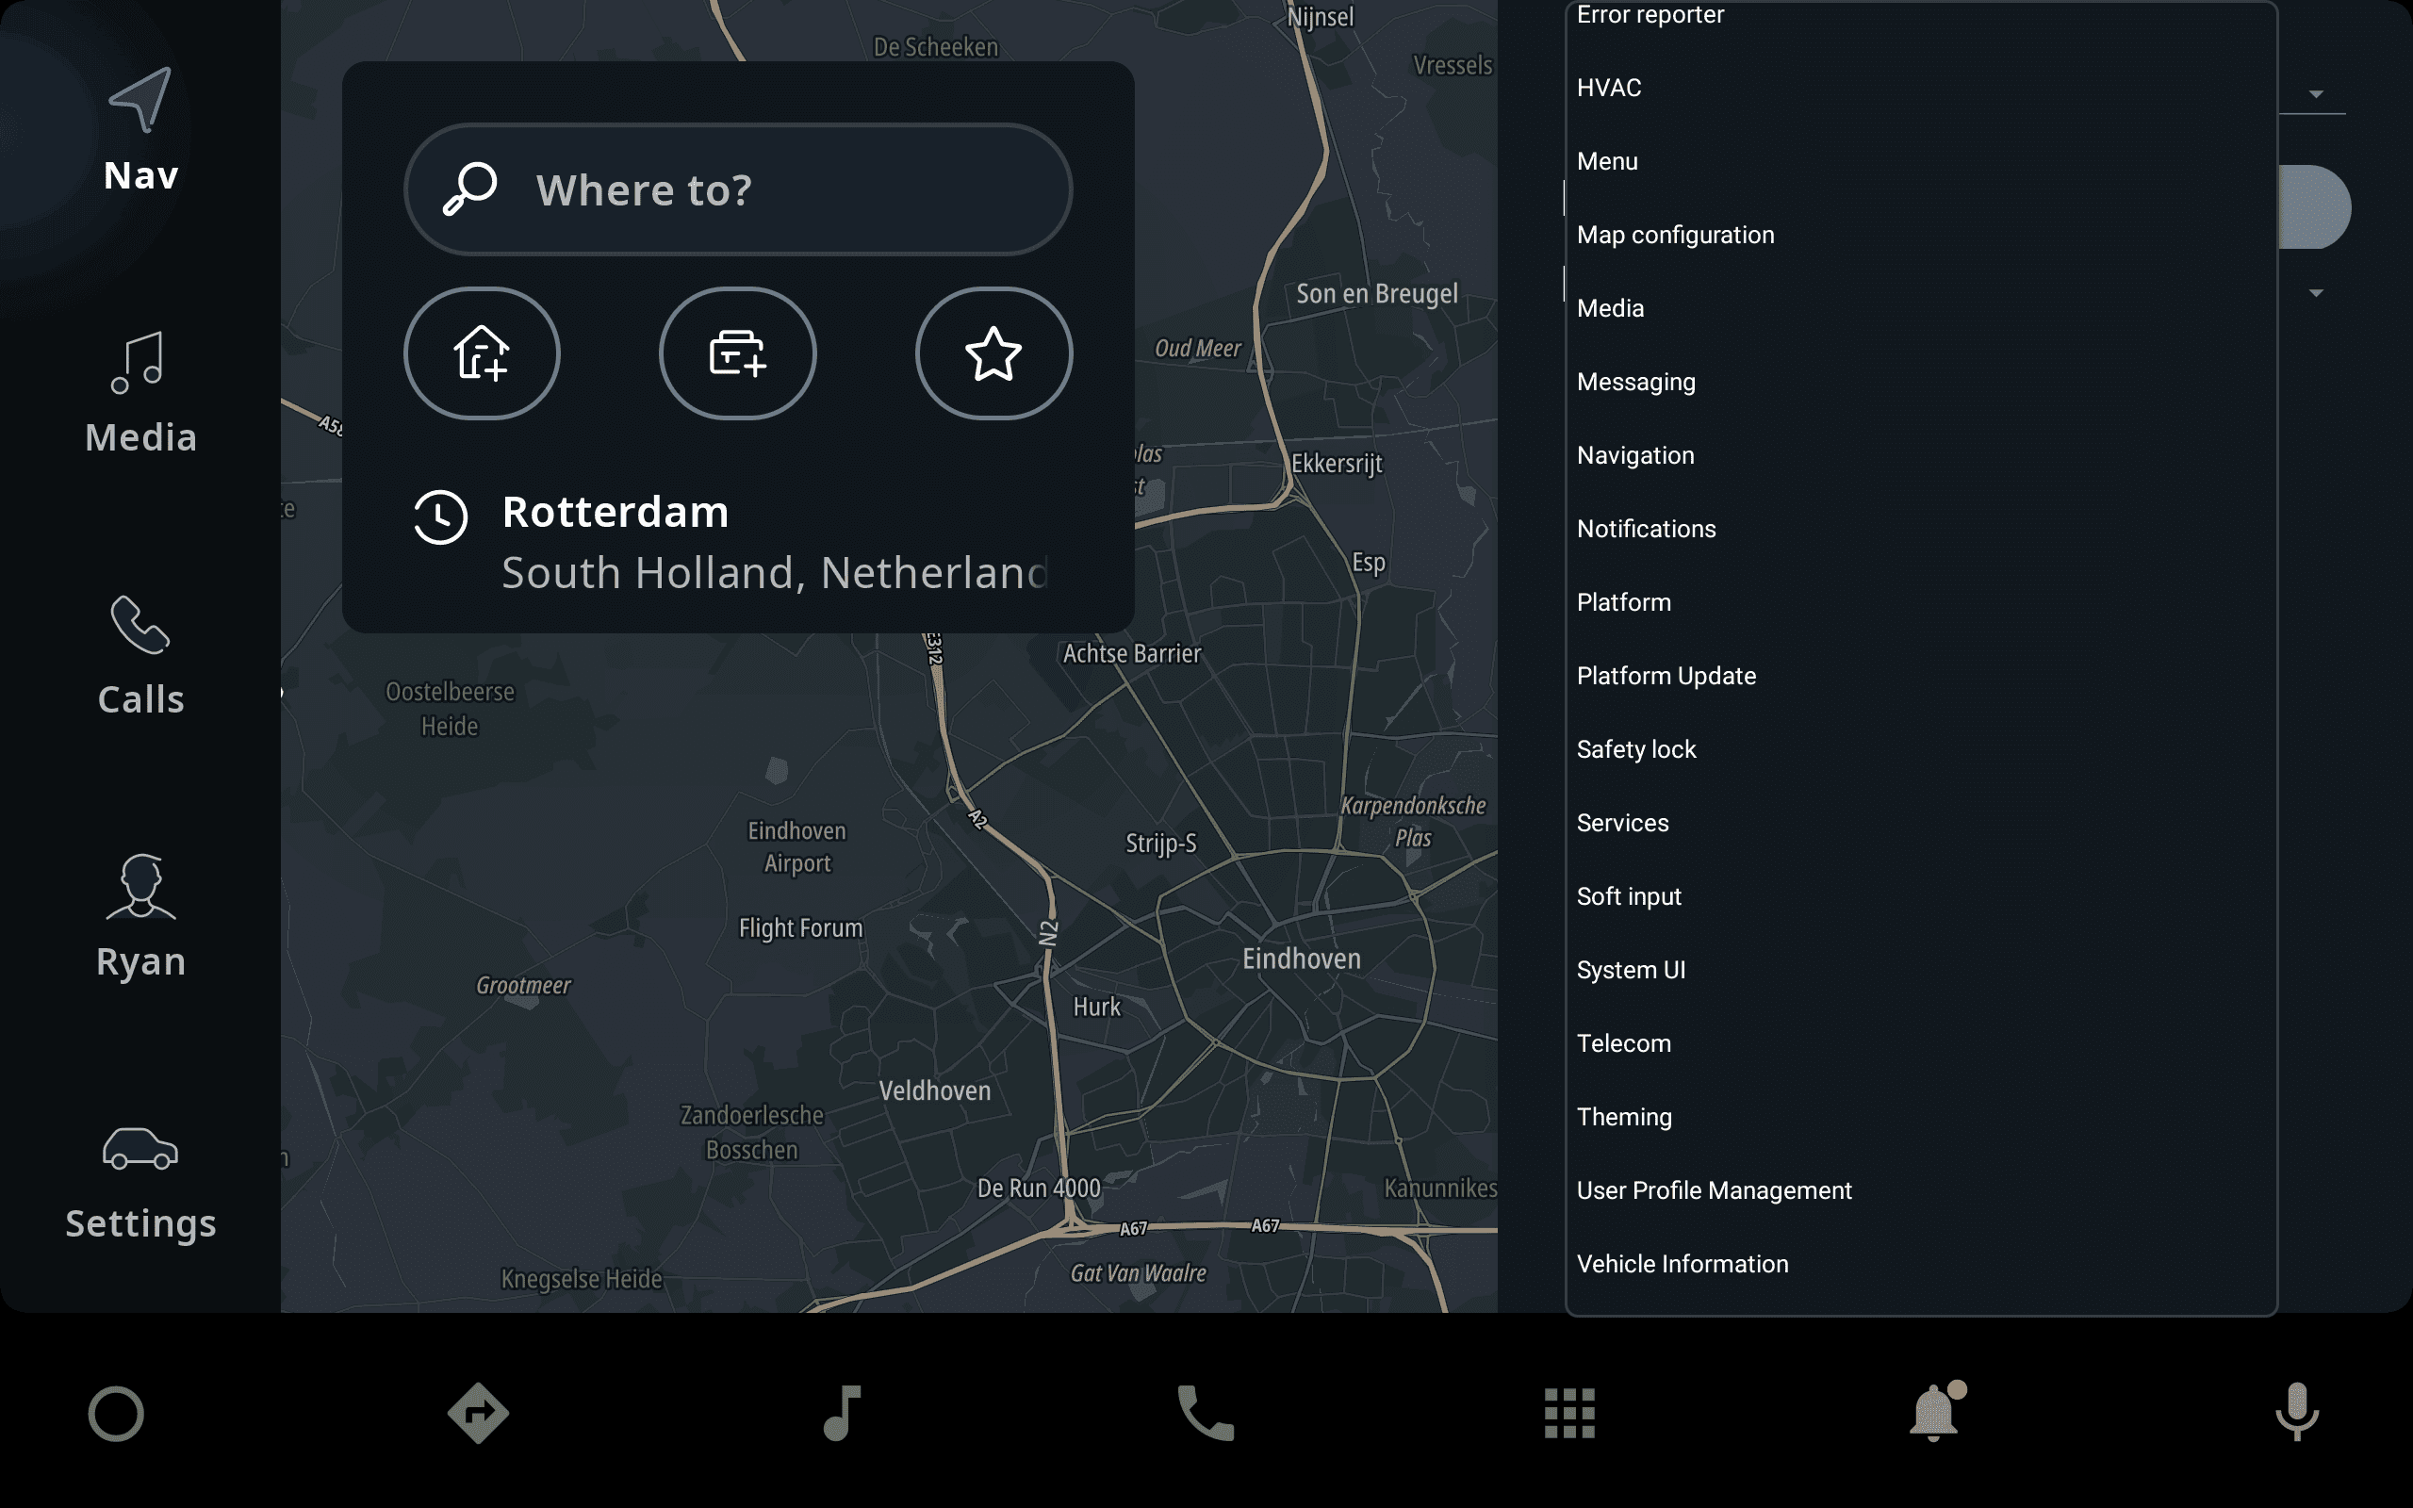
Task: Activate voice assistant microphone icon
Action: coord(2296,1412)
